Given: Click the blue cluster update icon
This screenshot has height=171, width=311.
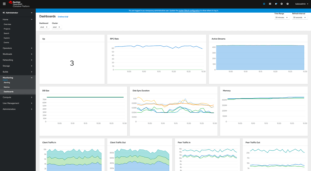Looking at the screenshot, I should click(264, 4).
